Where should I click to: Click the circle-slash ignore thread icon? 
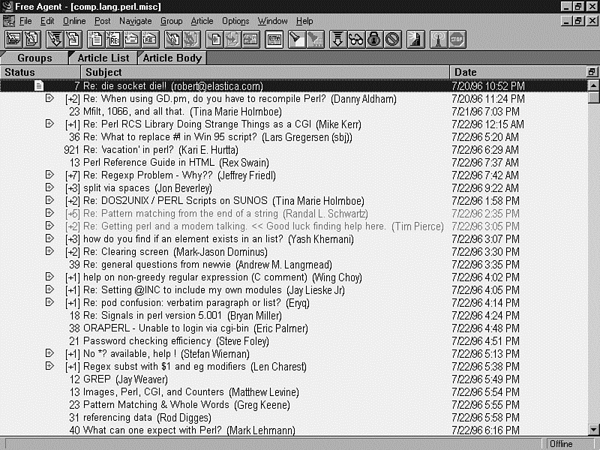[392, 39]
